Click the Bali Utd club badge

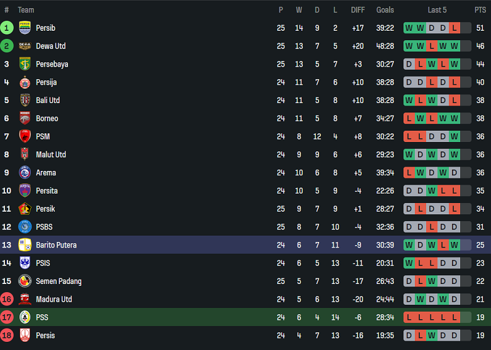click(25, 100)
